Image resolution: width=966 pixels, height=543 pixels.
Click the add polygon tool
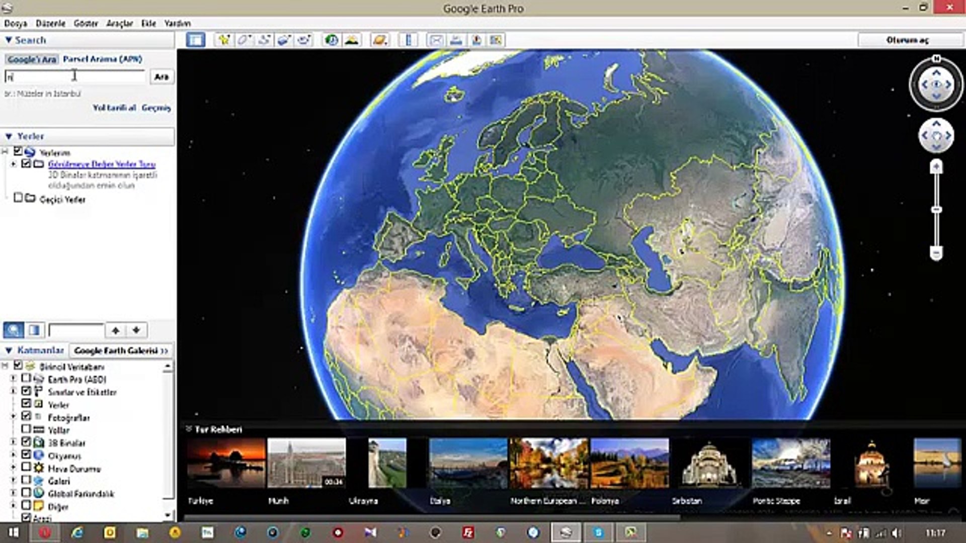pos(244,40)
